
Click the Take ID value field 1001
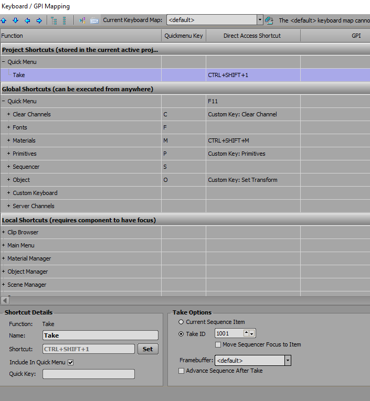[229, 333]
